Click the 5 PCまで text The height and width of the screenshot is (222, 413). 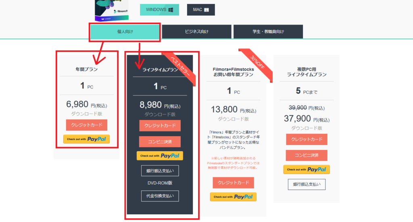pyautogui.click(x=307, y=91)
